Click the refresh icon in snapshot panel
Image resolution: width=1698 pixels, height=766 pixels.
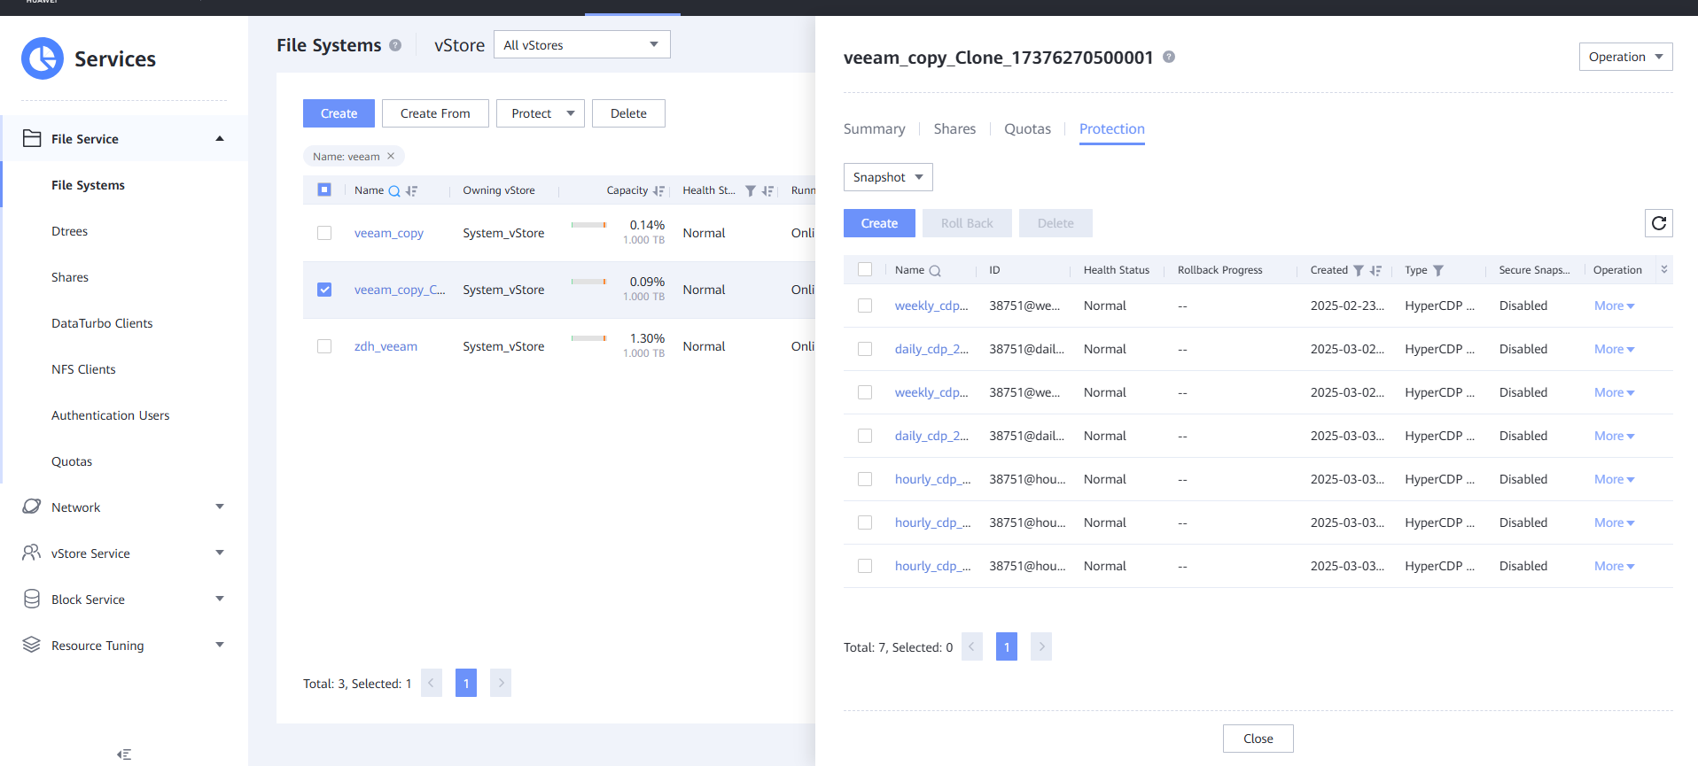(1658, 223)
